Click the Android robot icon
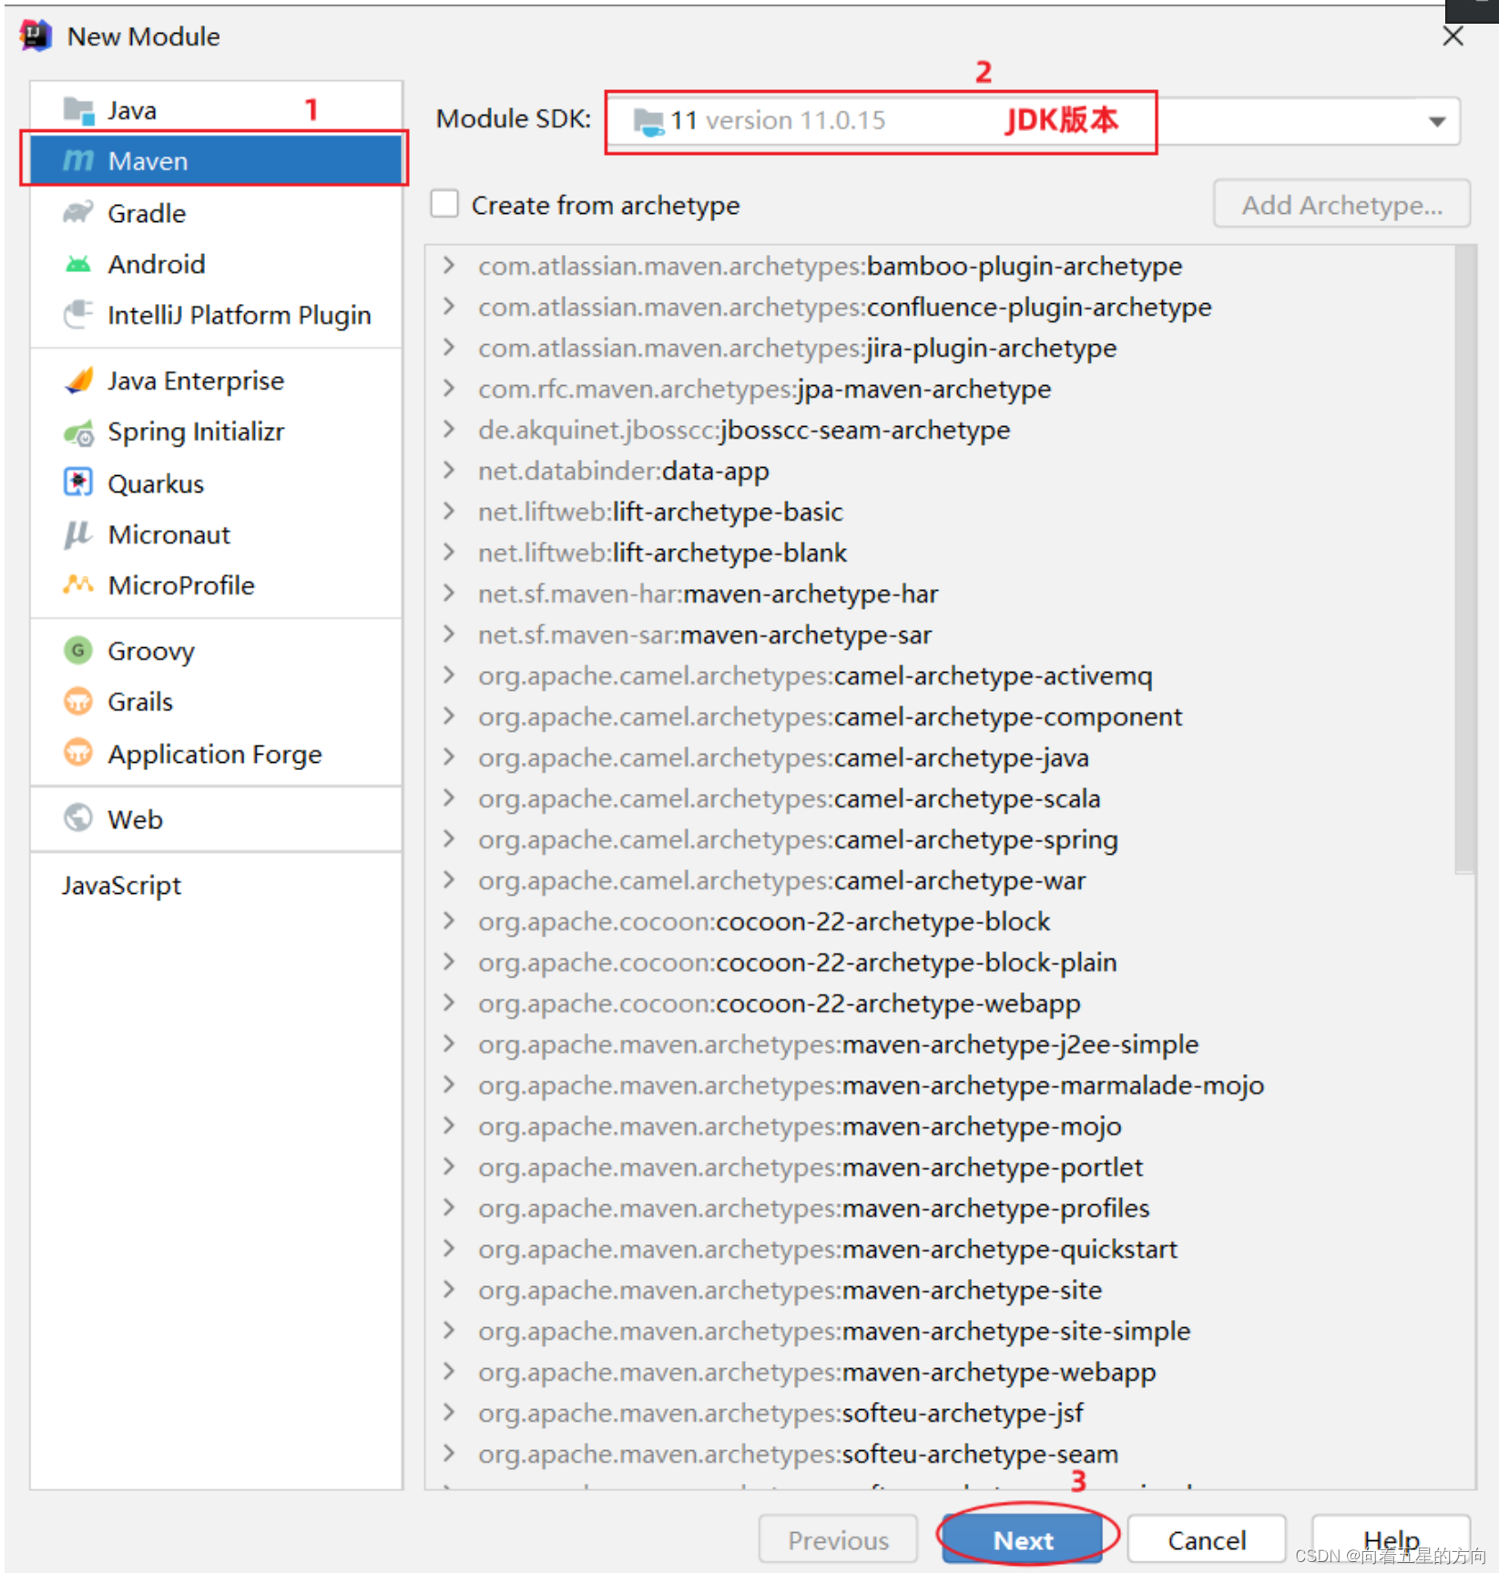The image size is (1499, 1573). tap(78, 264)
